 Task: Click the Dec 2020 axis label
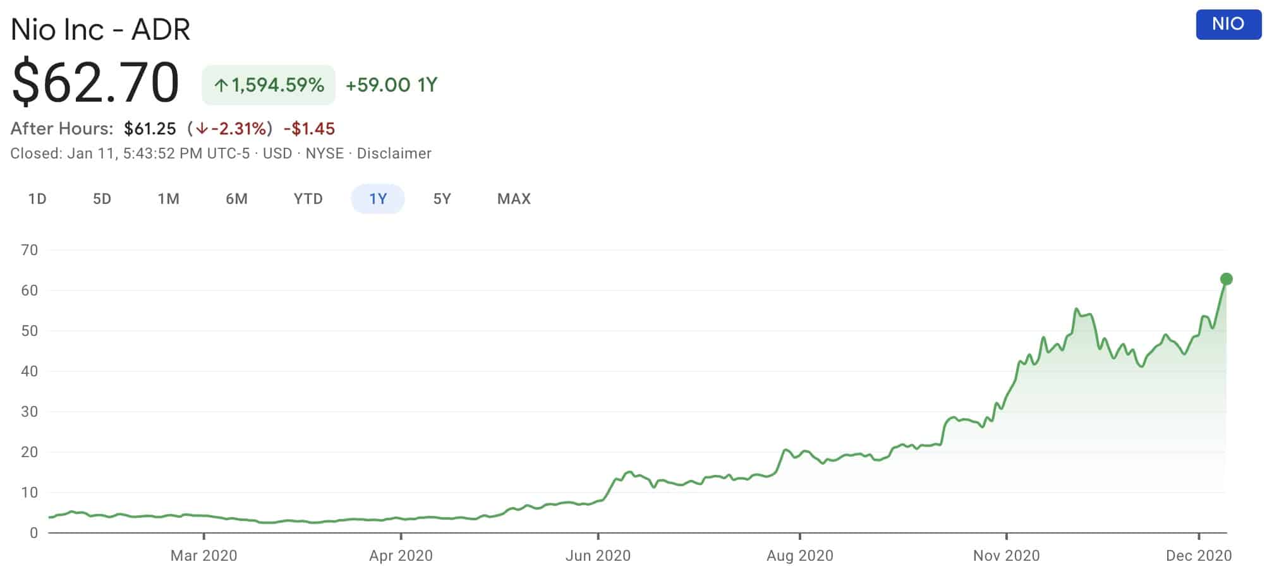1198,555
